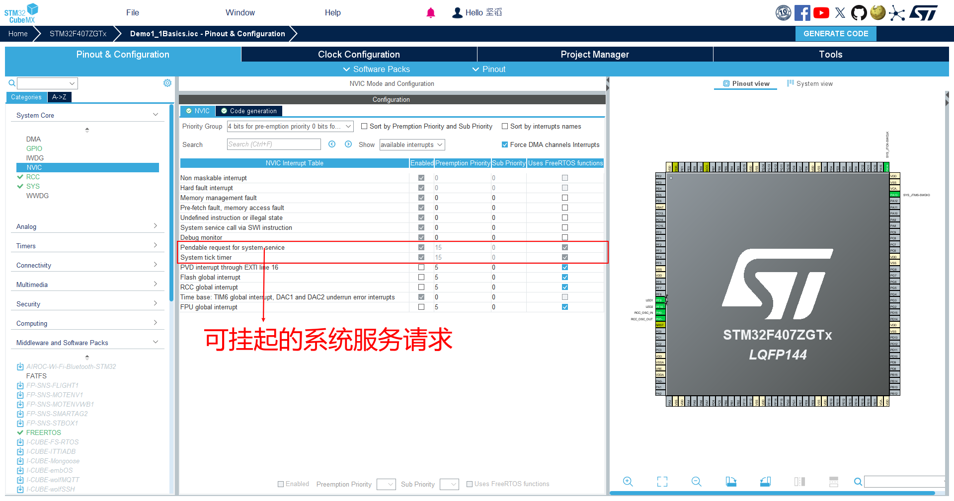Select GPIO under System Core

(x=34, y=148)
